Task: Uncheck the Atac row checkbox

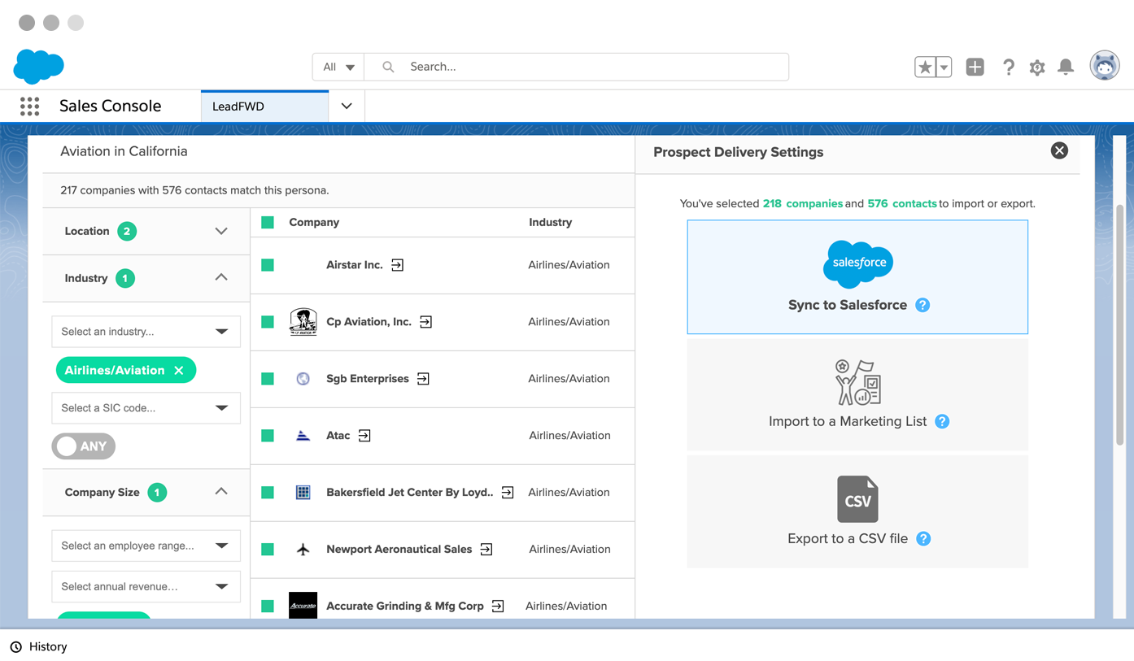Action: (x=268, y=436)
